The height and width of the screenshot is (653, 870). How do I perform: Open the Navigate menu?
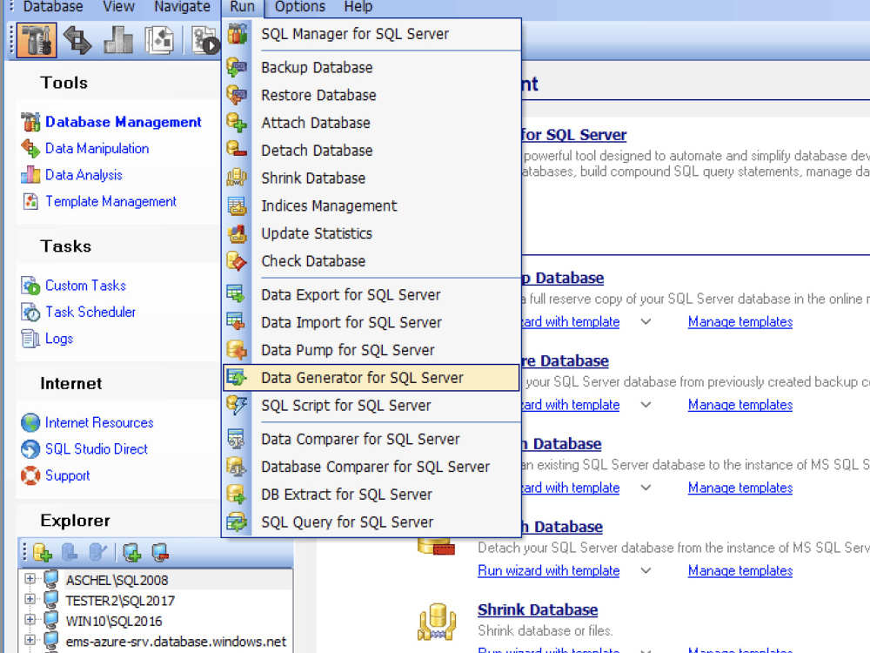pyautogui.click(x=182, y=7)
